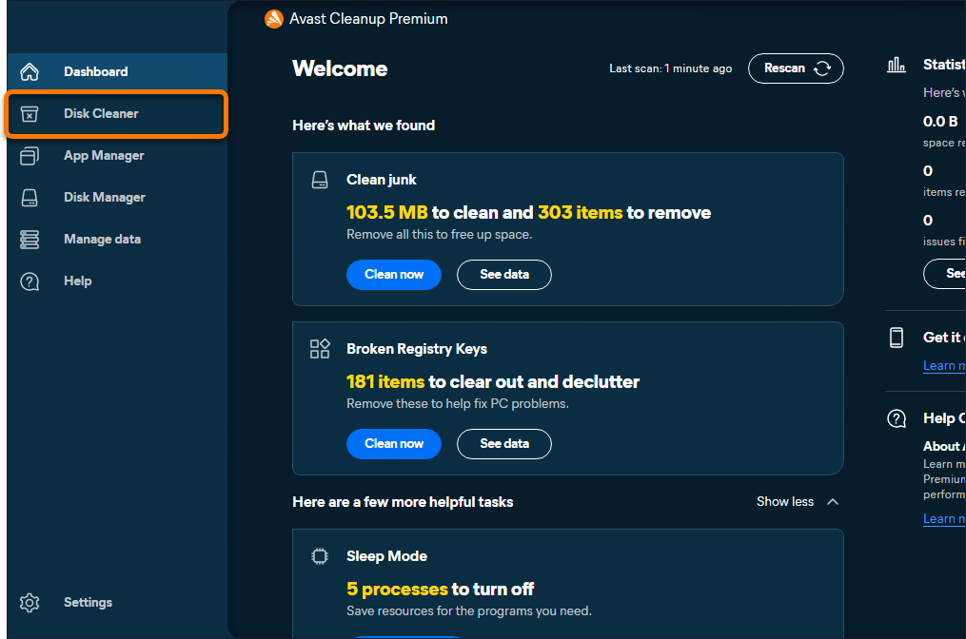Click 'Remove all this to free up space.'
This screenshot has height=639, width=966.
coord(440,235)
